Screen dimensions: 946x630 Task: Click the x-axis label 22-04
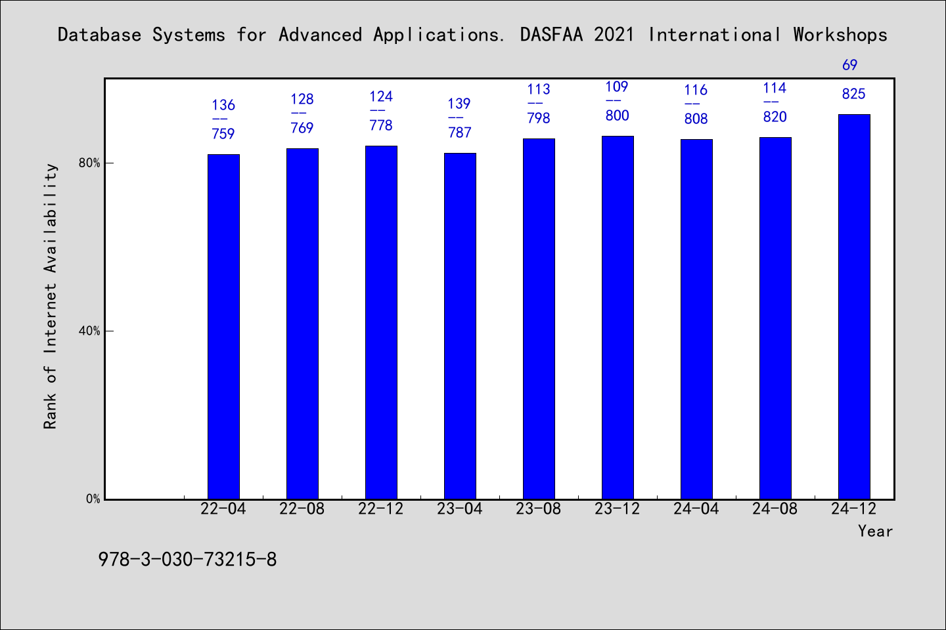(x=223, y=509)
